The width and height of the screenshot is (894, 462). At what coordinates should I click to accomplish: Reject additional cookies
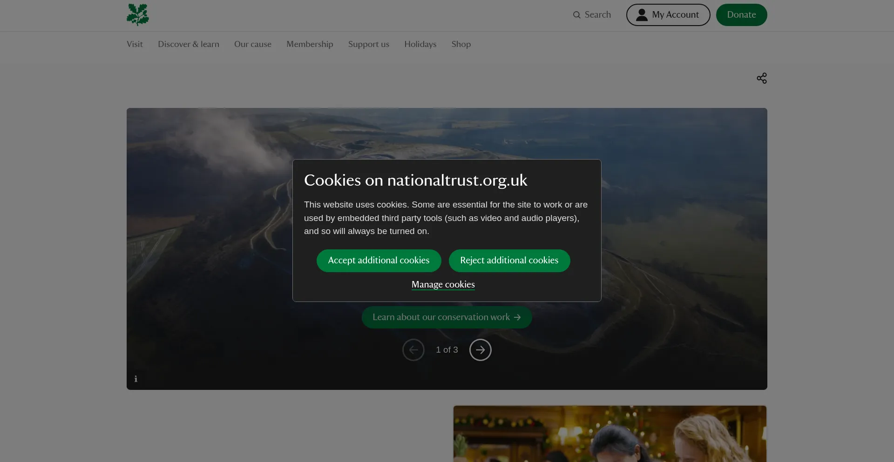tap(509, 261)
